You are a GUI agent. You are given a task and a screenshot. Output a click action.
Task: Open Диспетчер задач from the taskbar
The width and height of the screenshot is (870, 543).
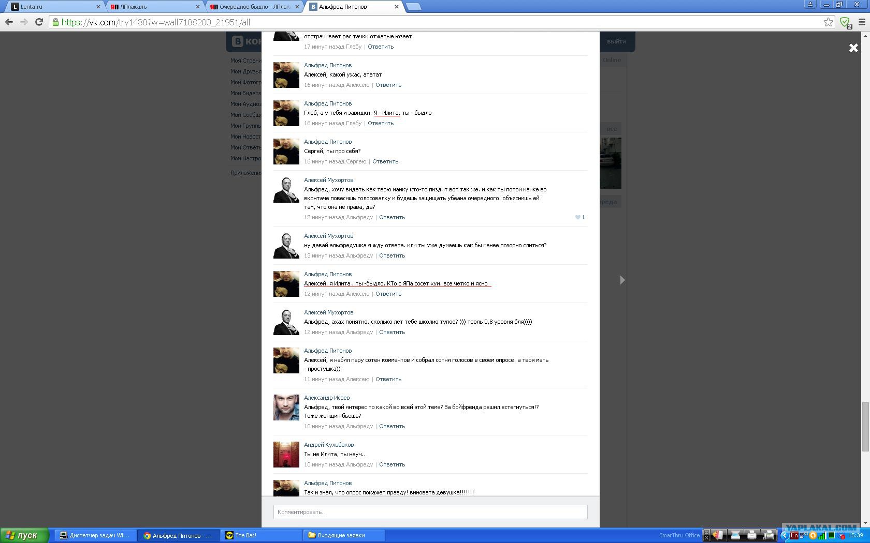(x=96, y=535)
